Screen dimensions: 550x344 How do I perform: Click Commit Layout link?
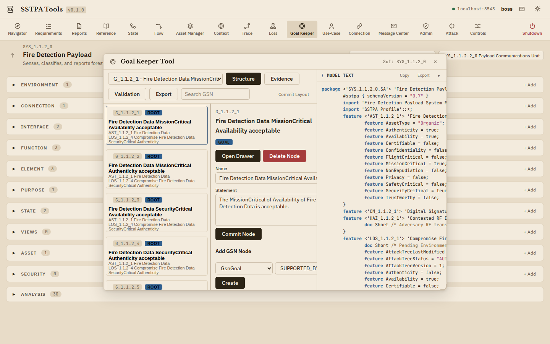pos(294,94)
